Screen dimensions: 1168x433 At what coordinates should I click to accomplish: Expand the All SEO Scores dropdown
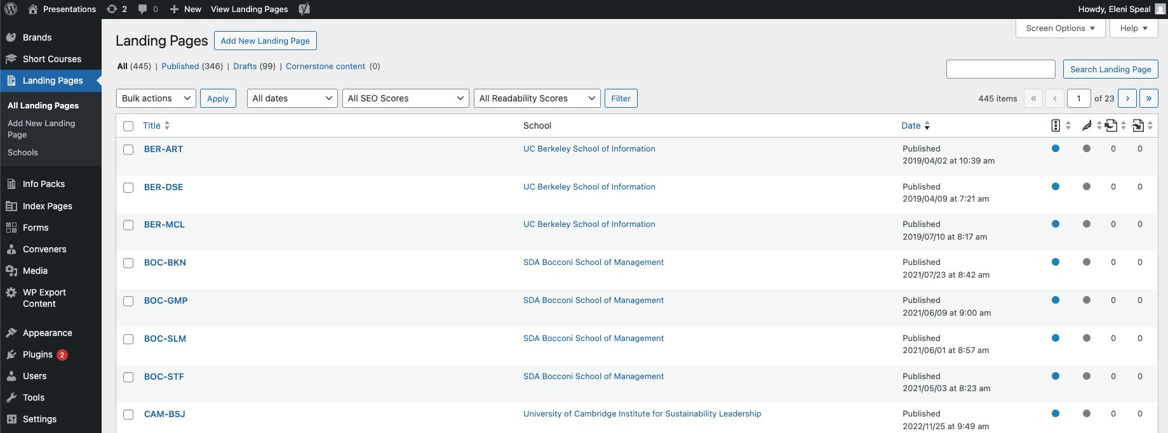405,98
